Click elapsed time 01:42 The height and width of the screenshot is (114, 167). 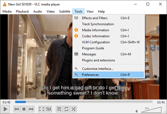7,102
